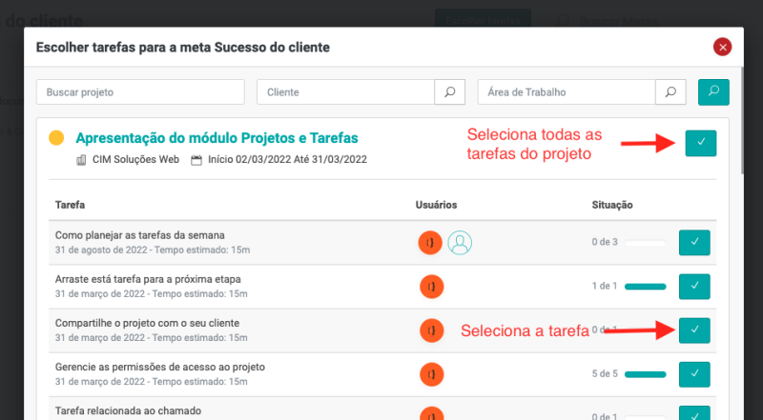The width and height of the screenshot is (763, 420).
Task: Select task 'Compartilhe o projeto com o seu cliente'
Action: pos(694,330)
